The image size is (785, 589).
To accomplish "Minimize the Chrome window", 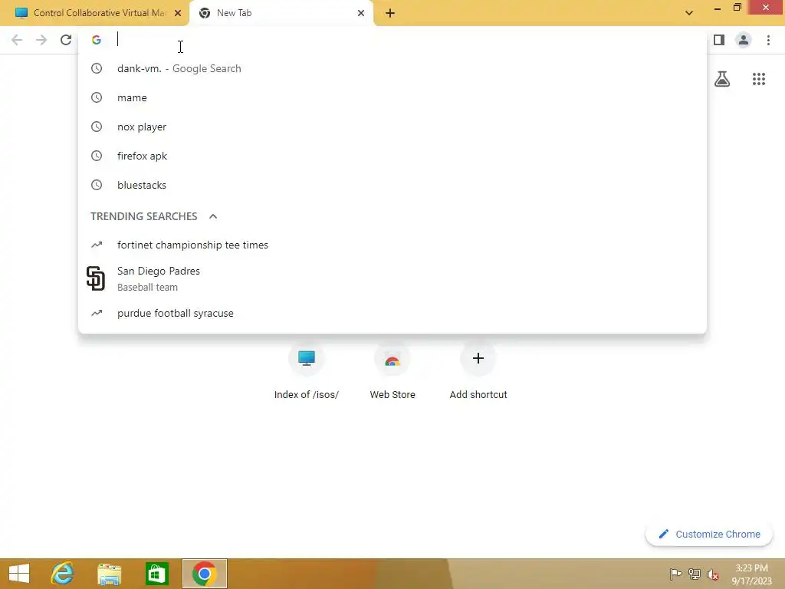I will [x=717, y=8].
